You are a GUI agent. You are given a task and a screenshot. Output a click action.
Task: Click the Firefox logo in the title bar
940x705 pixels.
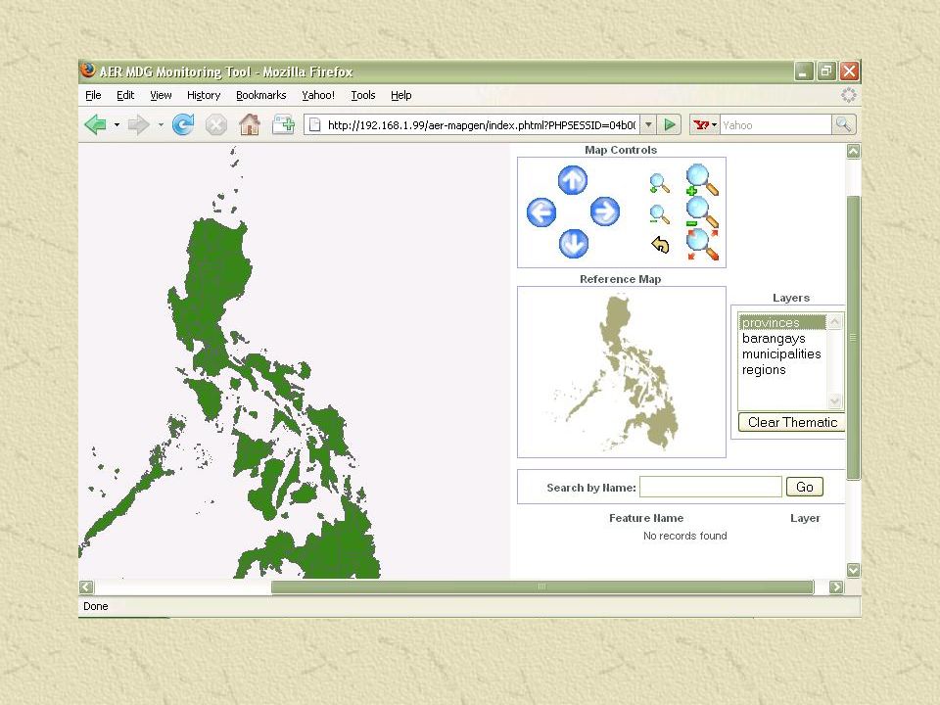[88, 70]
